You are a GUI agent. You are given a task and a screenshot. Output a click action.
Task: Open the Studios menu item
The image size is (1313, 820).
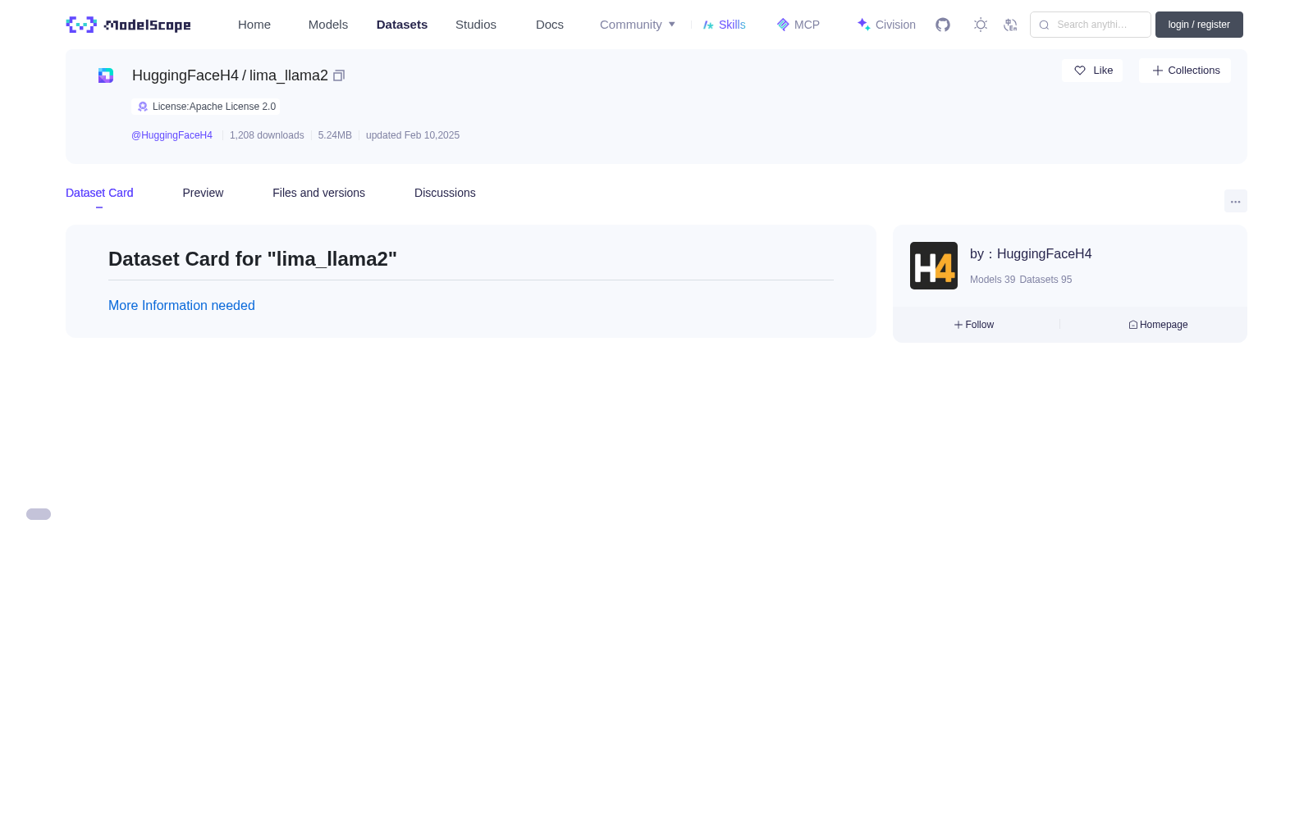[x=476, y=25]
